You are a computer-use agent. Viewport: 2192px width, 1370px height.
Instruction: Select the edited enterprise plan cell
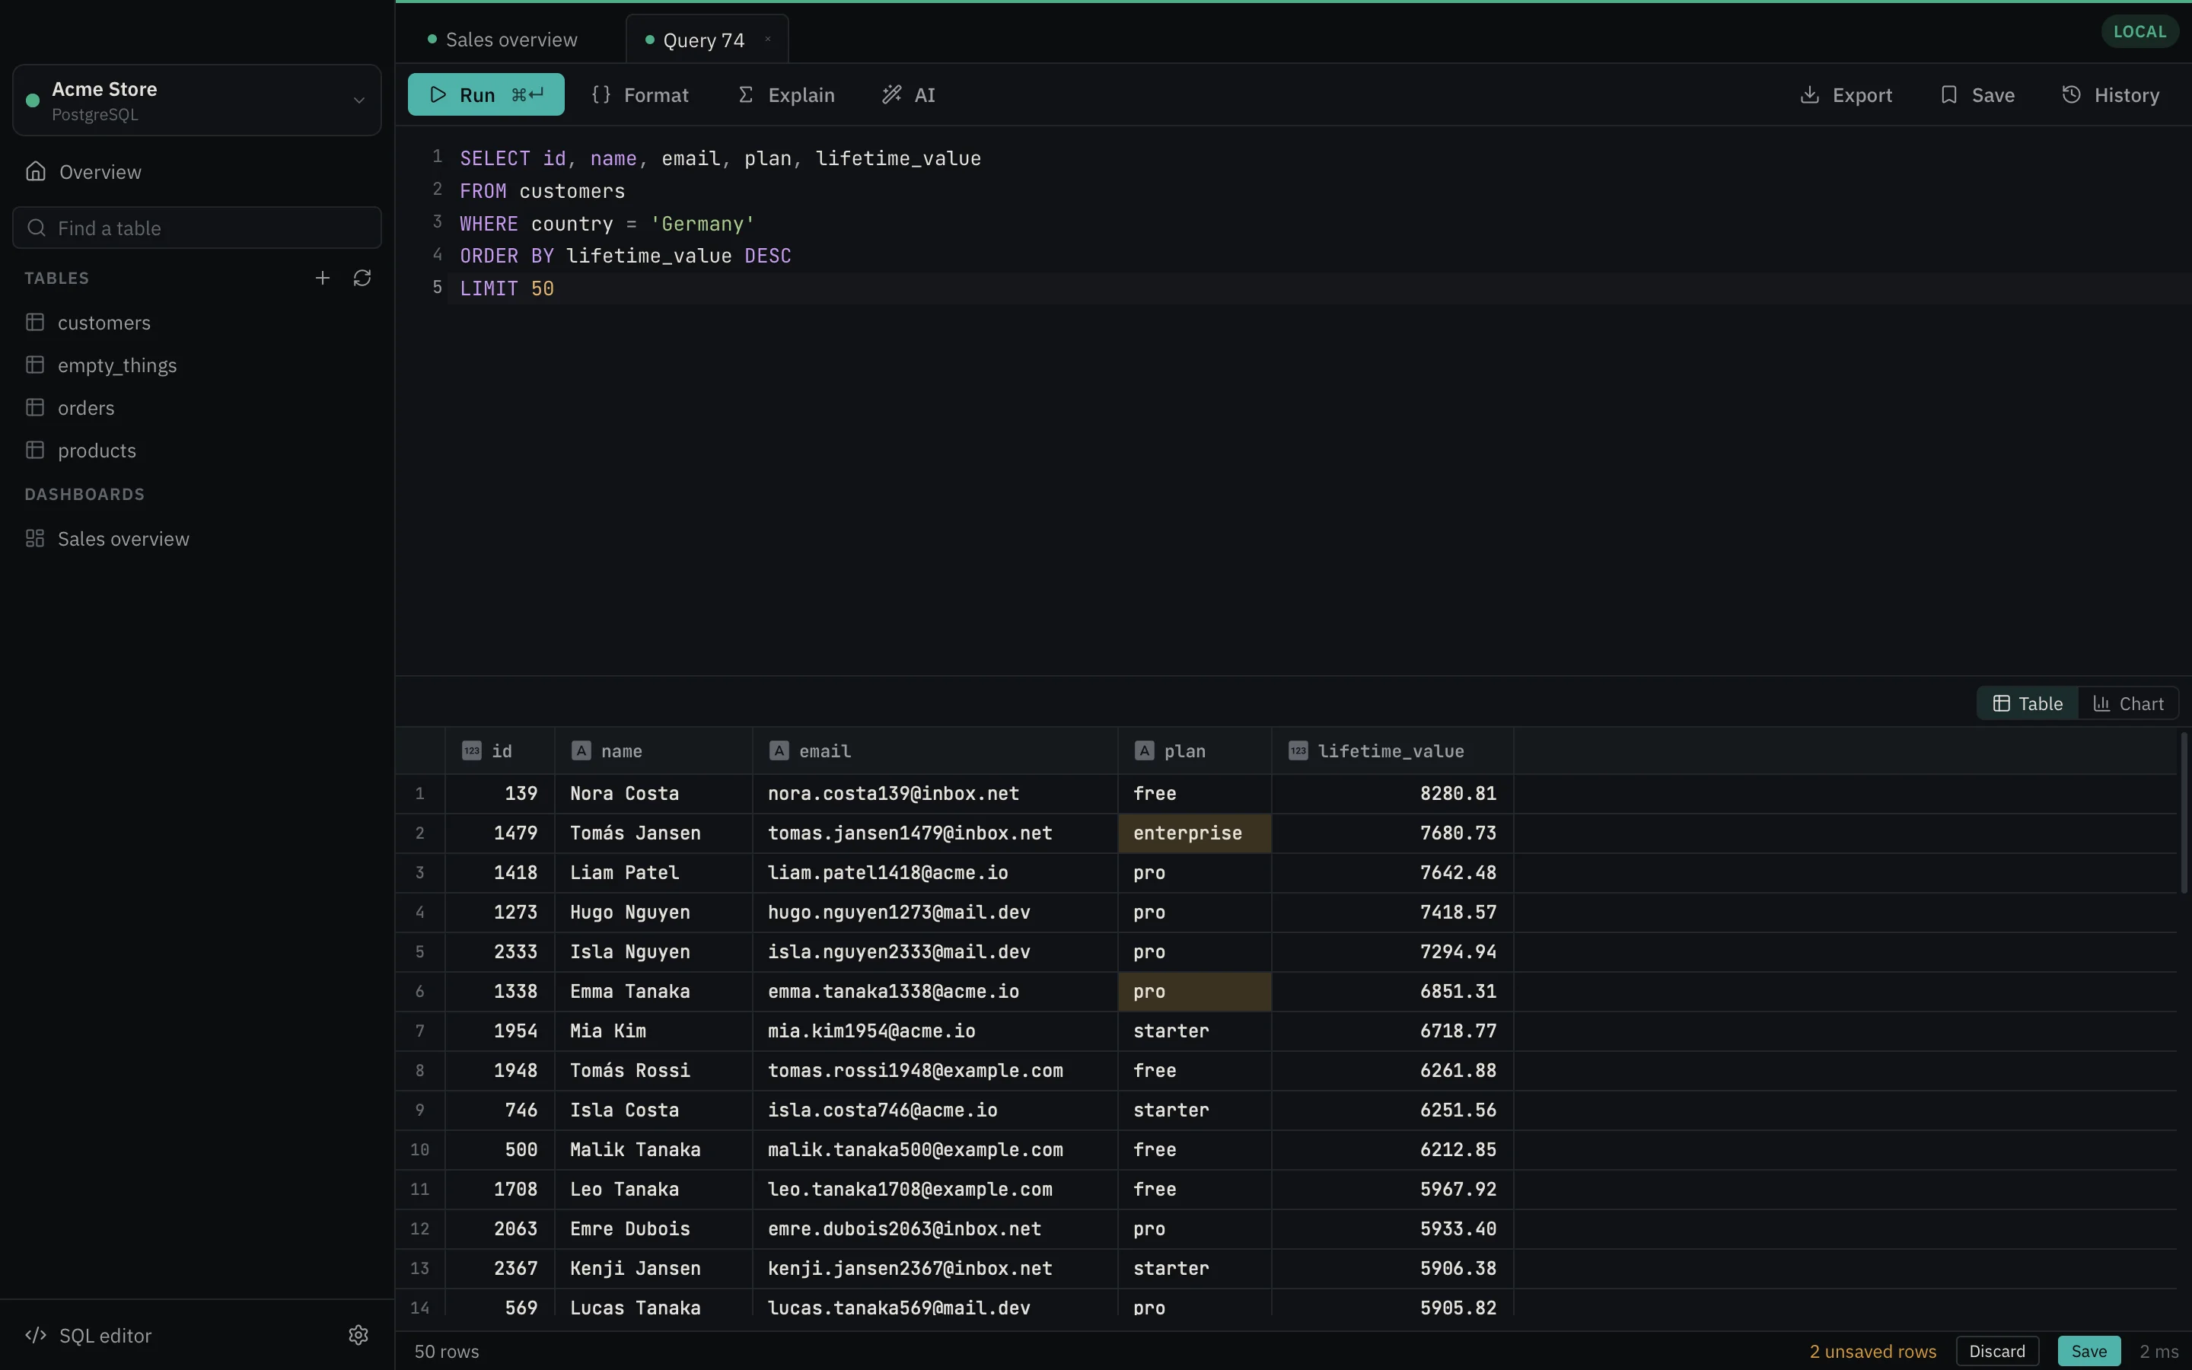coord(1195,833)
